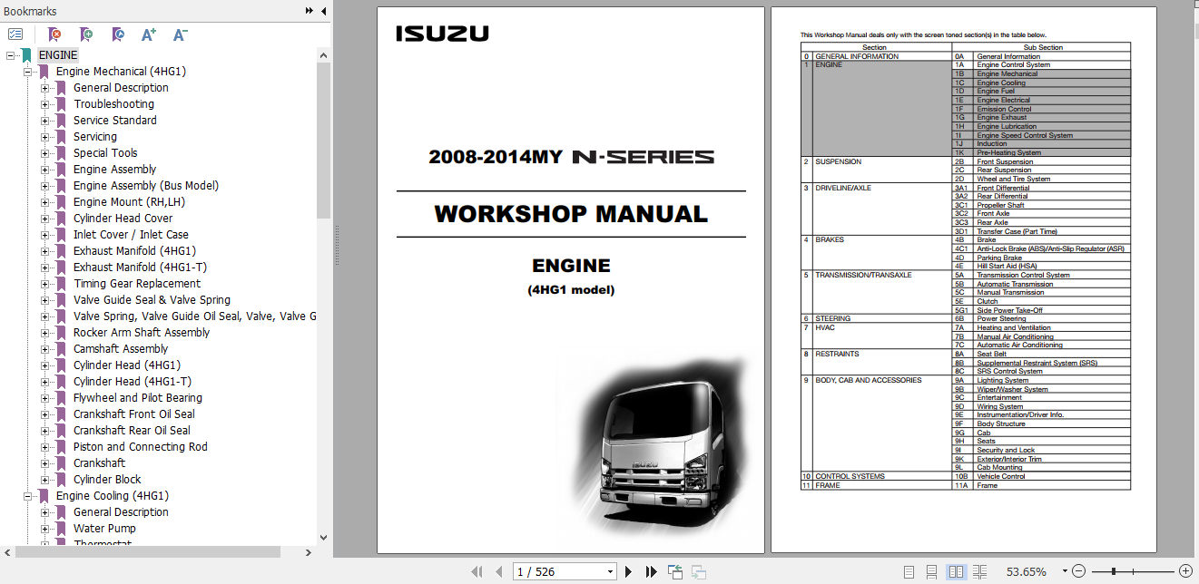1199x584 pixels.
Task: Click the bookmark icon beside Water Pump
Action: [61, 529]
